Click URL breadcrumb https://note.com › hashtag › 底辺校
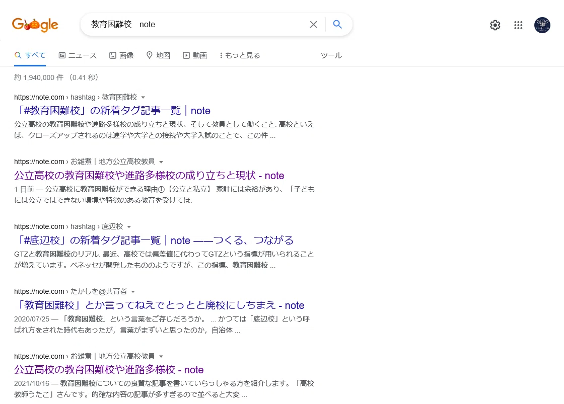Viewport: 564px width, 404px height. pos(68,226)
